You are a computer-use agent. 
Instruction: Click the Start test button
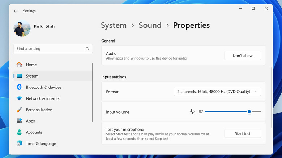(243, 134)
